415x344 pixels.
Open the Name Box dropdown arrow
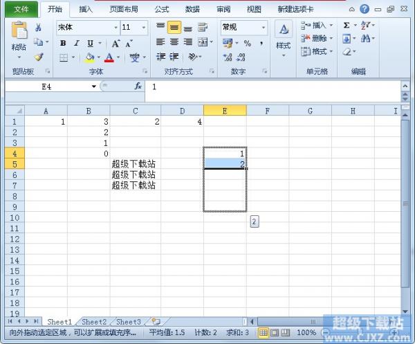93,87
